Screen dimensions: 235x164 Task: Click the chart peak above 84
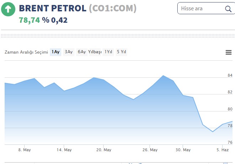pyautogui.click(x=163, y=75)
